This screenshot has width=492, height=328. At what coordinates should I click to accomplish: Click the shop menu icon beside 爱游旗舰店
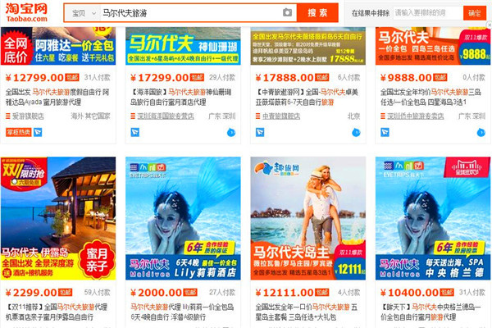[8, 116]
